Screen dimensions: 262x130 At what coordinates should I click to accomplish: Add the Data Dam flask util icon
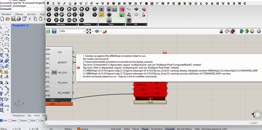(x=144, y=14)
